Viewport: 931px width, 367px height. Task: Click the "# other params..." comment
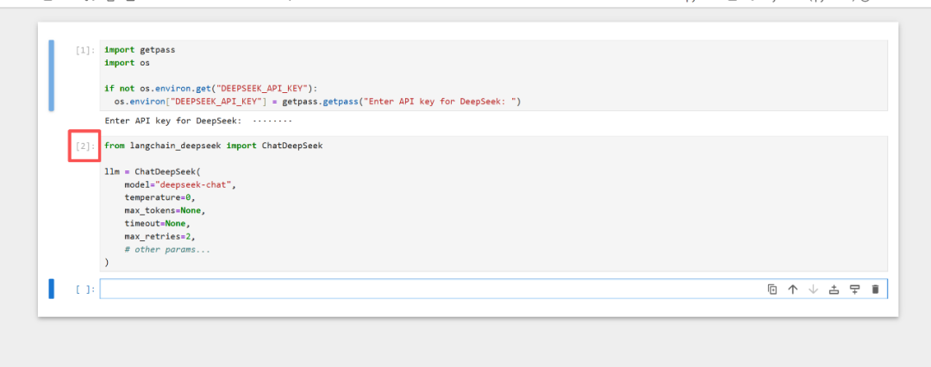pyautogui.click(x=167, y=249)
